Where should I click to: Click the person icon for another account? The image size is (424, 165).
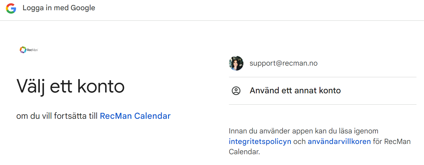point(236,91)
